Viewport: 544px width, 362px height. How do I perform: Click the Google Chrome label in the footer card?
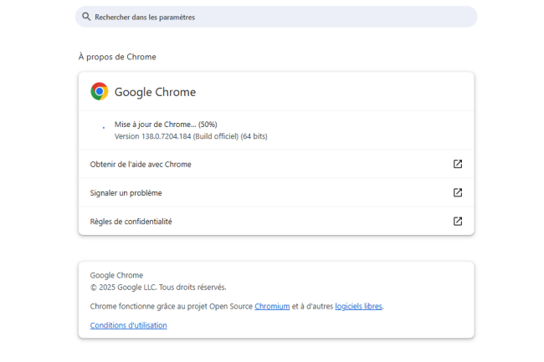coord(116,275)
